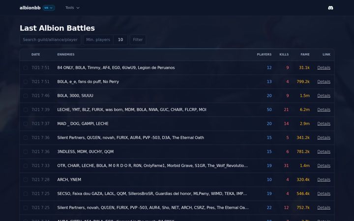The width and height of the screenshot is (354, 221).
Task: Click enemies text '3NDLESS, MDM, 0UCHY, QQM'
Action: 86,152
